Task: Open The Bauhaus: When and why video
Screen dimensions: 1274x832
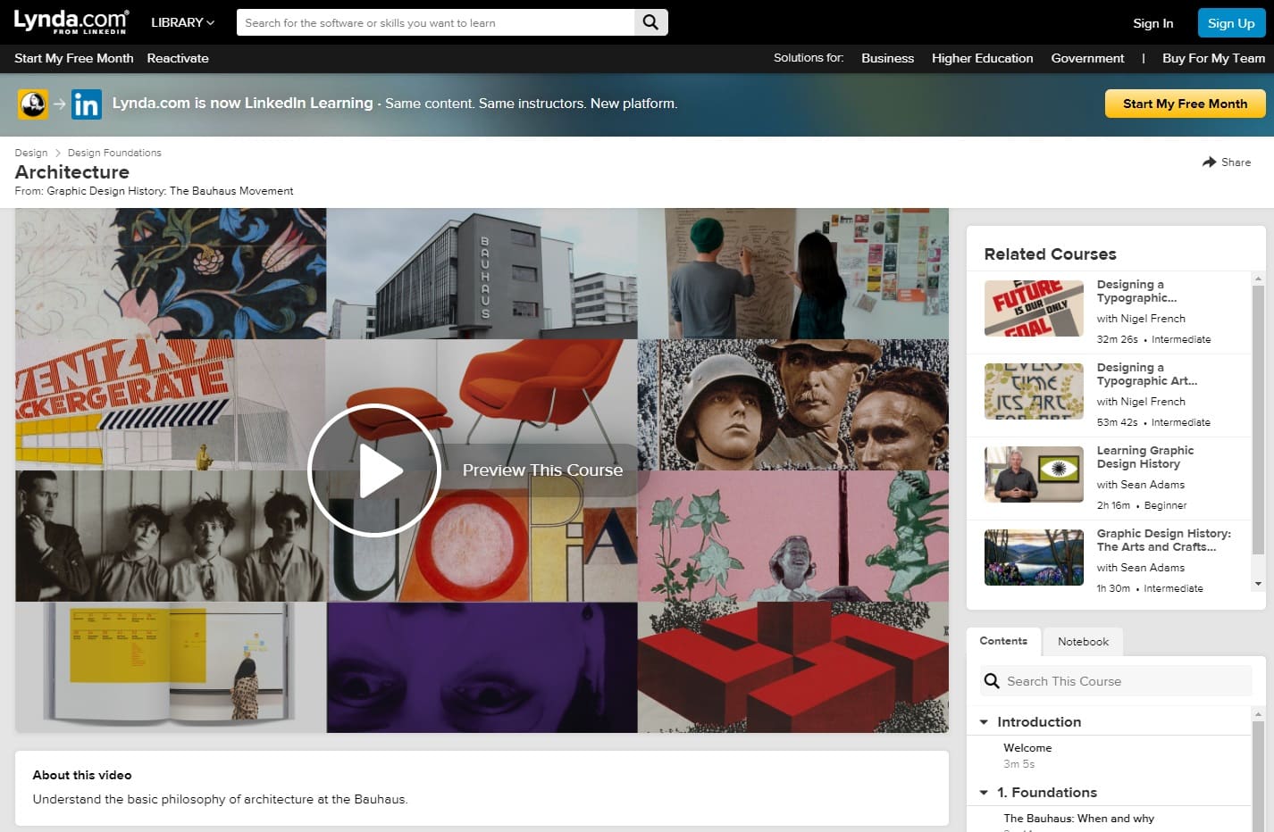Action: click(x=1078, y=819)
